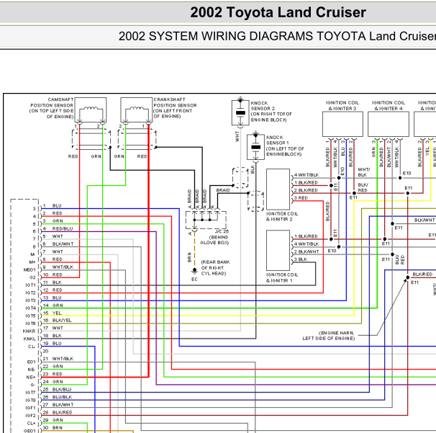The height and width of the screenshot is (433, 436).
Task: Select the "ME01" terminal label
Action: [29, 270]
